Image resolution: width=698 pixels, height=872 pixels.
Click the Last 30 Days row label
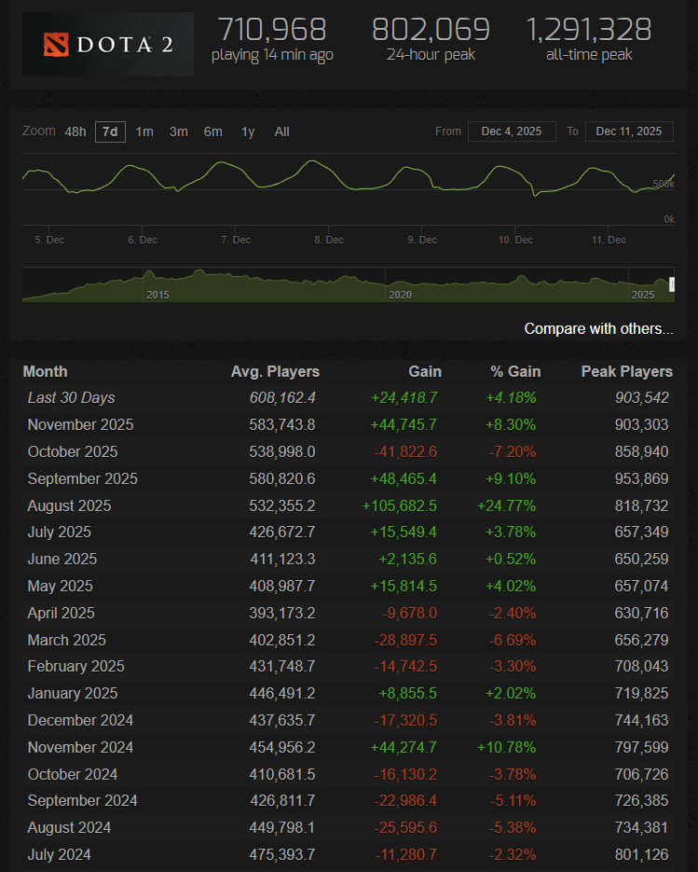(x=71, y=397)
